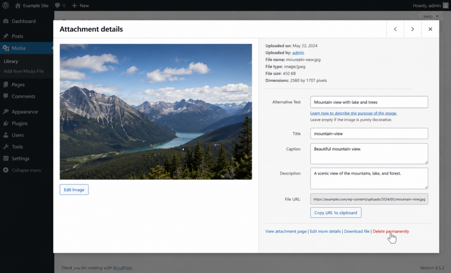Focus the Title input field

click(369, 134)
